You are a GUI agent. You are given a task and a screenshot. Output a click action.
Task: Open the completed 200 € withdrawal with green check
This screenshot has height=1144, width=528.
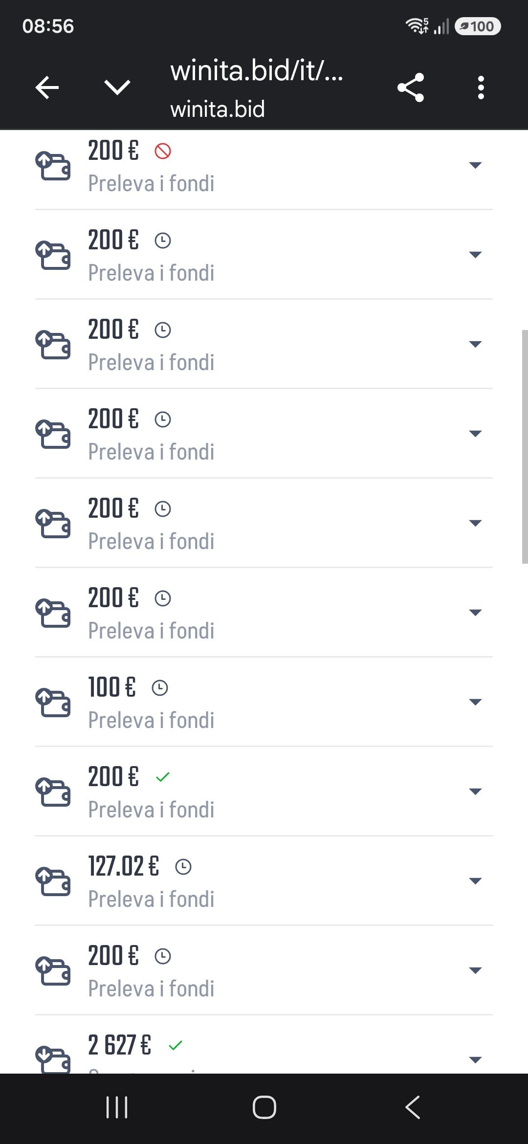(x=264, y=792)
